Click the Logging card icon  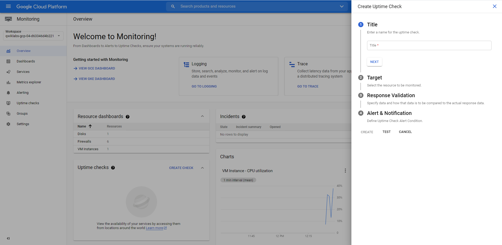point(186,65)
